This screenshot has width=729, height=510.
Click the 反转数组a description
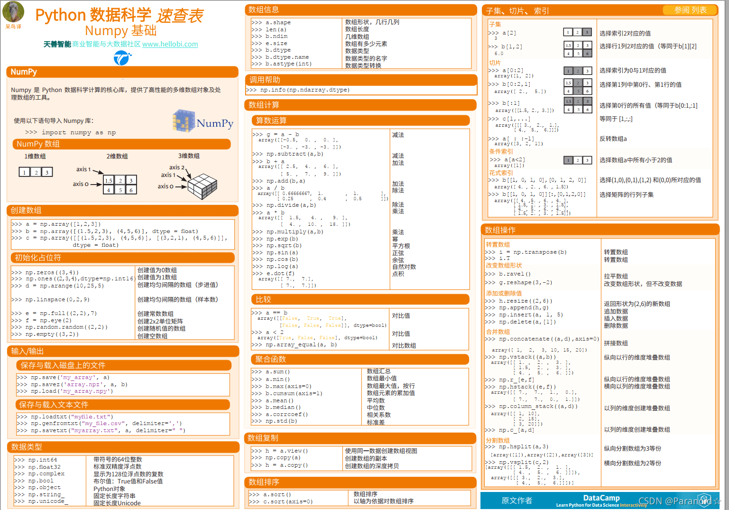(613, 139)
